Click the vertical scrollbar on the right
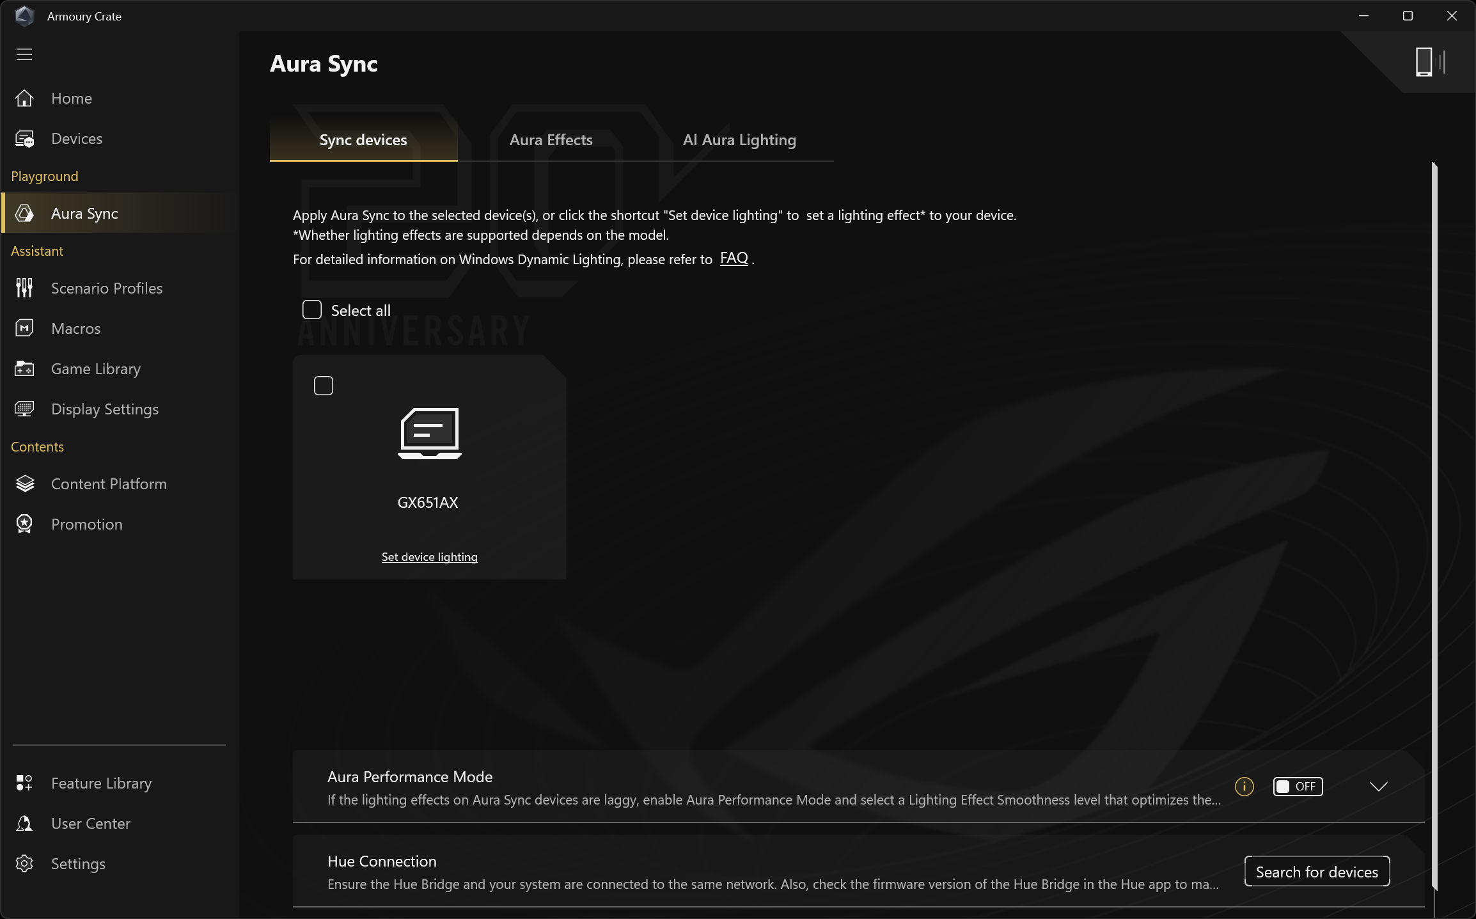This screenshot has width=1476, height=919. (1434, 526)
